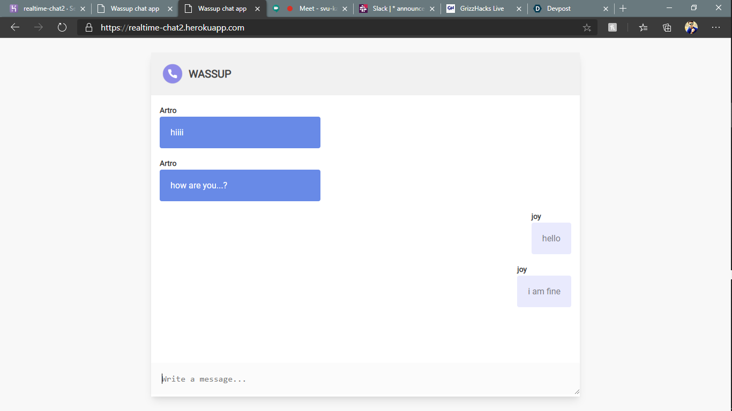
Task: Click the how are you...? message bubble
Action: pyautogui.click(x=240, y=185)
